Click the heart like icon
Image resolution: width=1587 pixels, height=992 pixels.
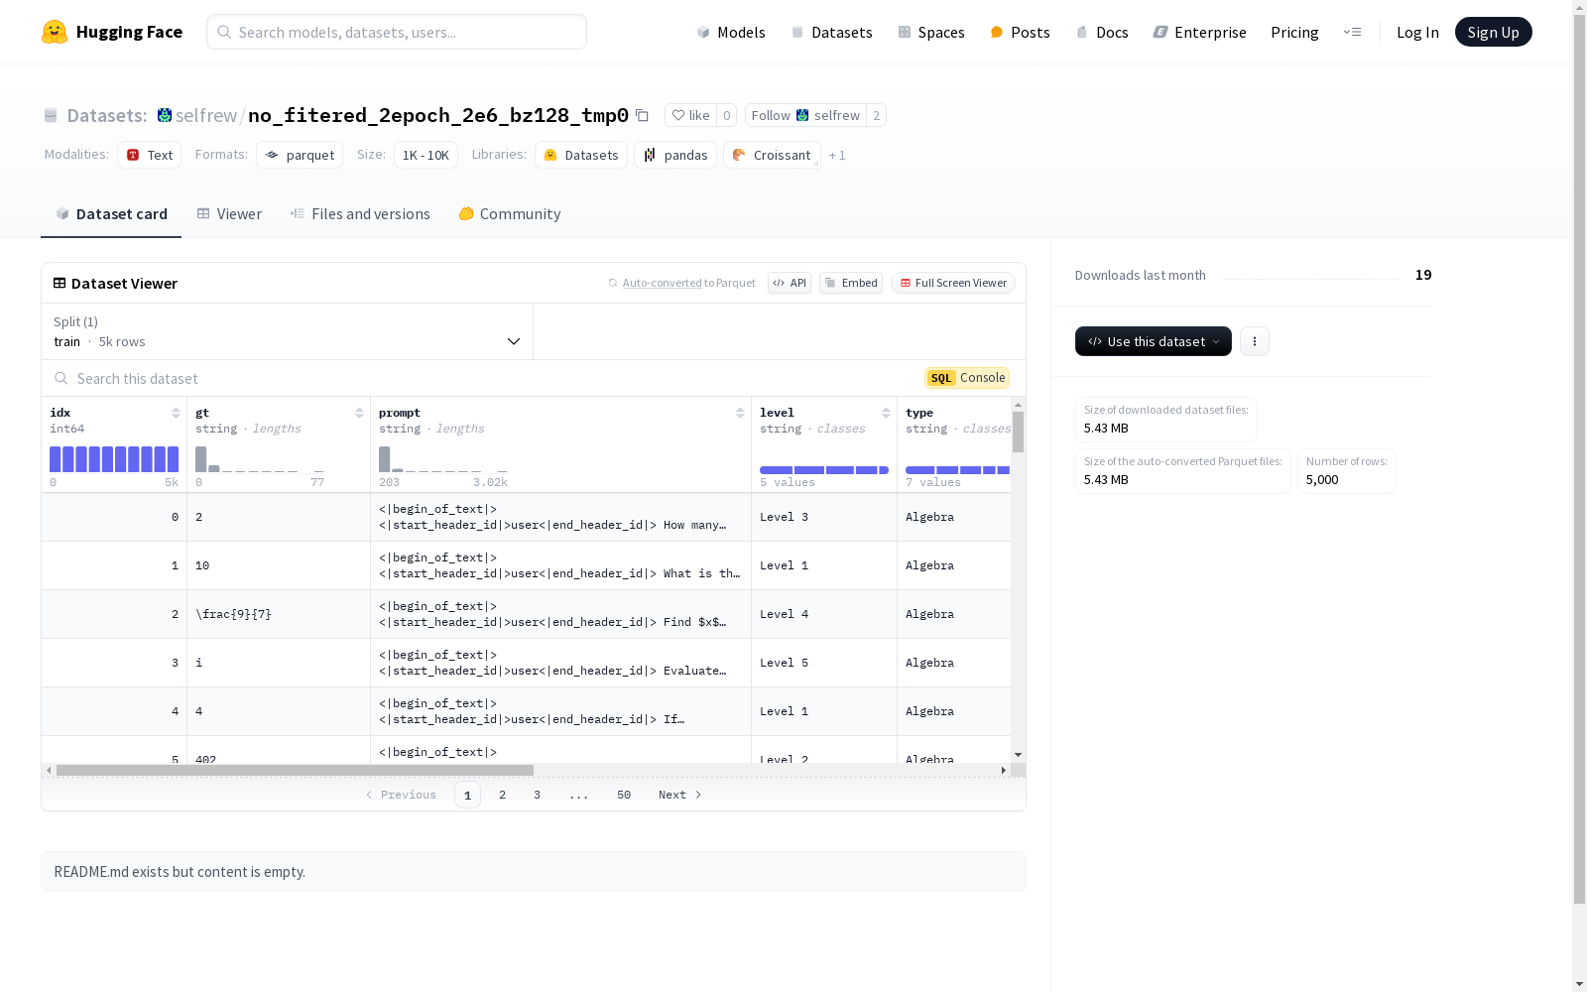click(x=678, y=115)
